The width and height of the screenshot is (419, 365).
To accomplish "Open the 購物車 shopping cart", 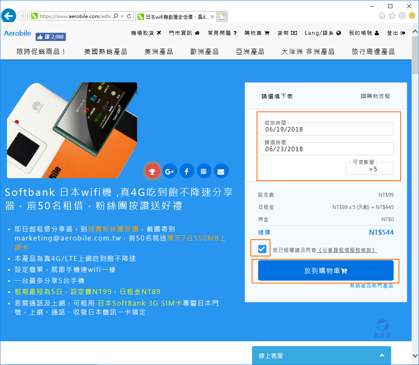I will click(x=257, y=33).
